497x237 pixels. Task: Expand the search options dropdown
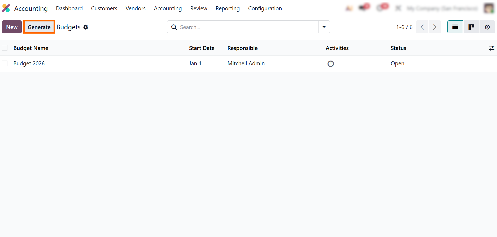(x=324, y=27)
